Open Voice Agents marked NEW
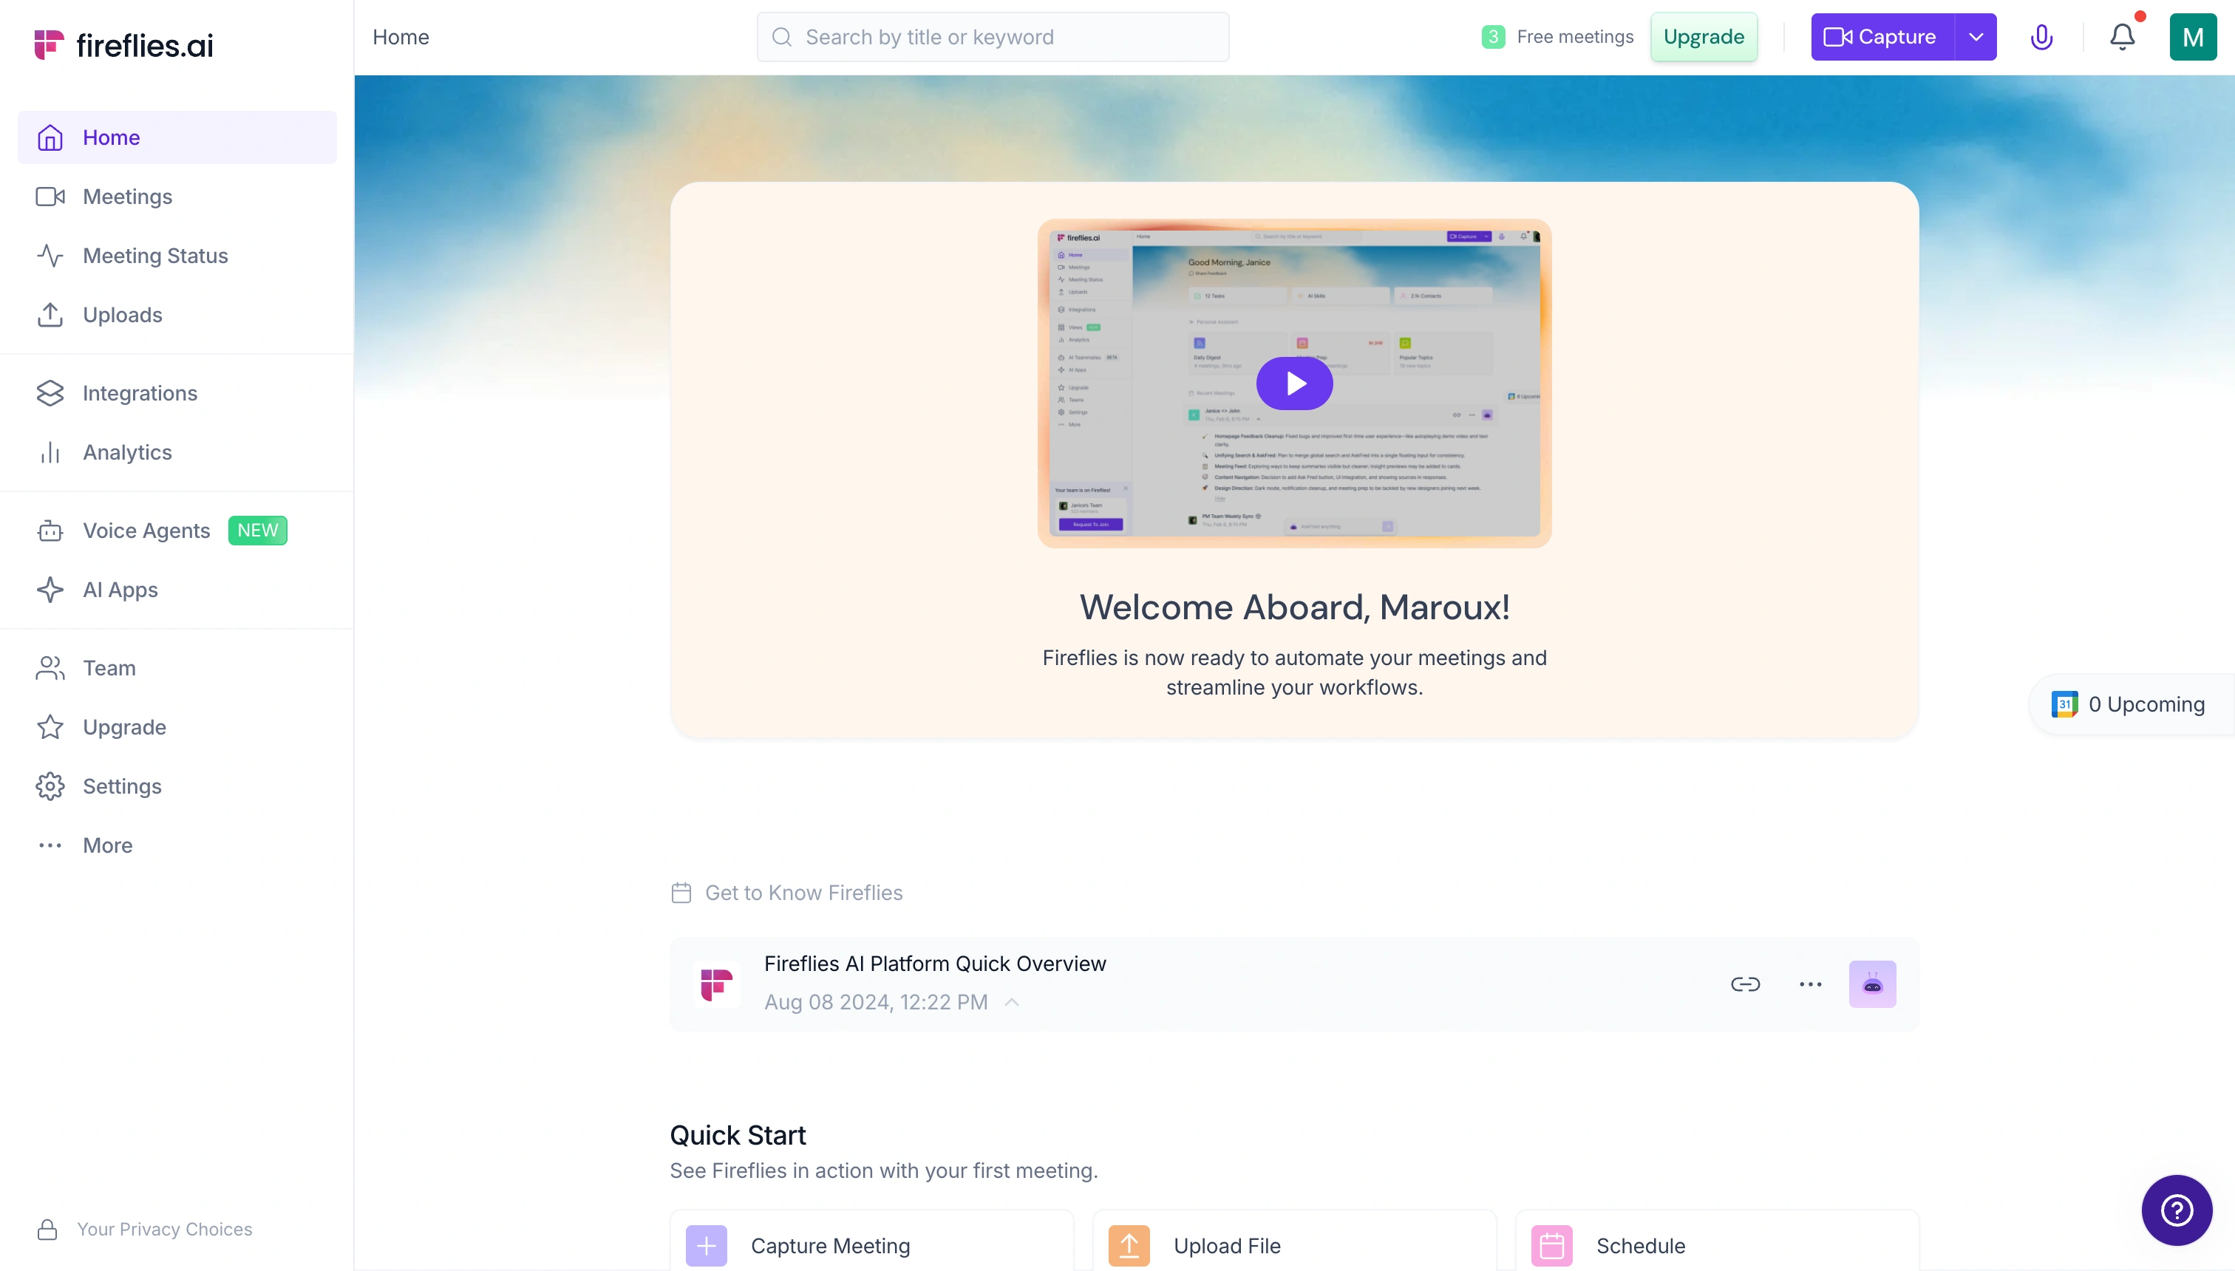Viewport: 2235px width, 1271px height. click(146, 530)
